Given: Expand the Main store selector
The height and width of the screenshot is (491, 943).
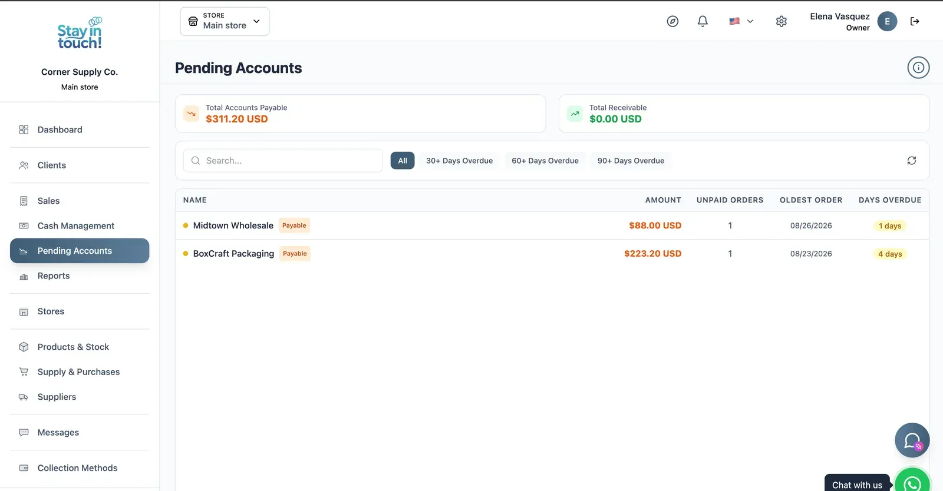Looking at the screenshot, I should [225, 21].
